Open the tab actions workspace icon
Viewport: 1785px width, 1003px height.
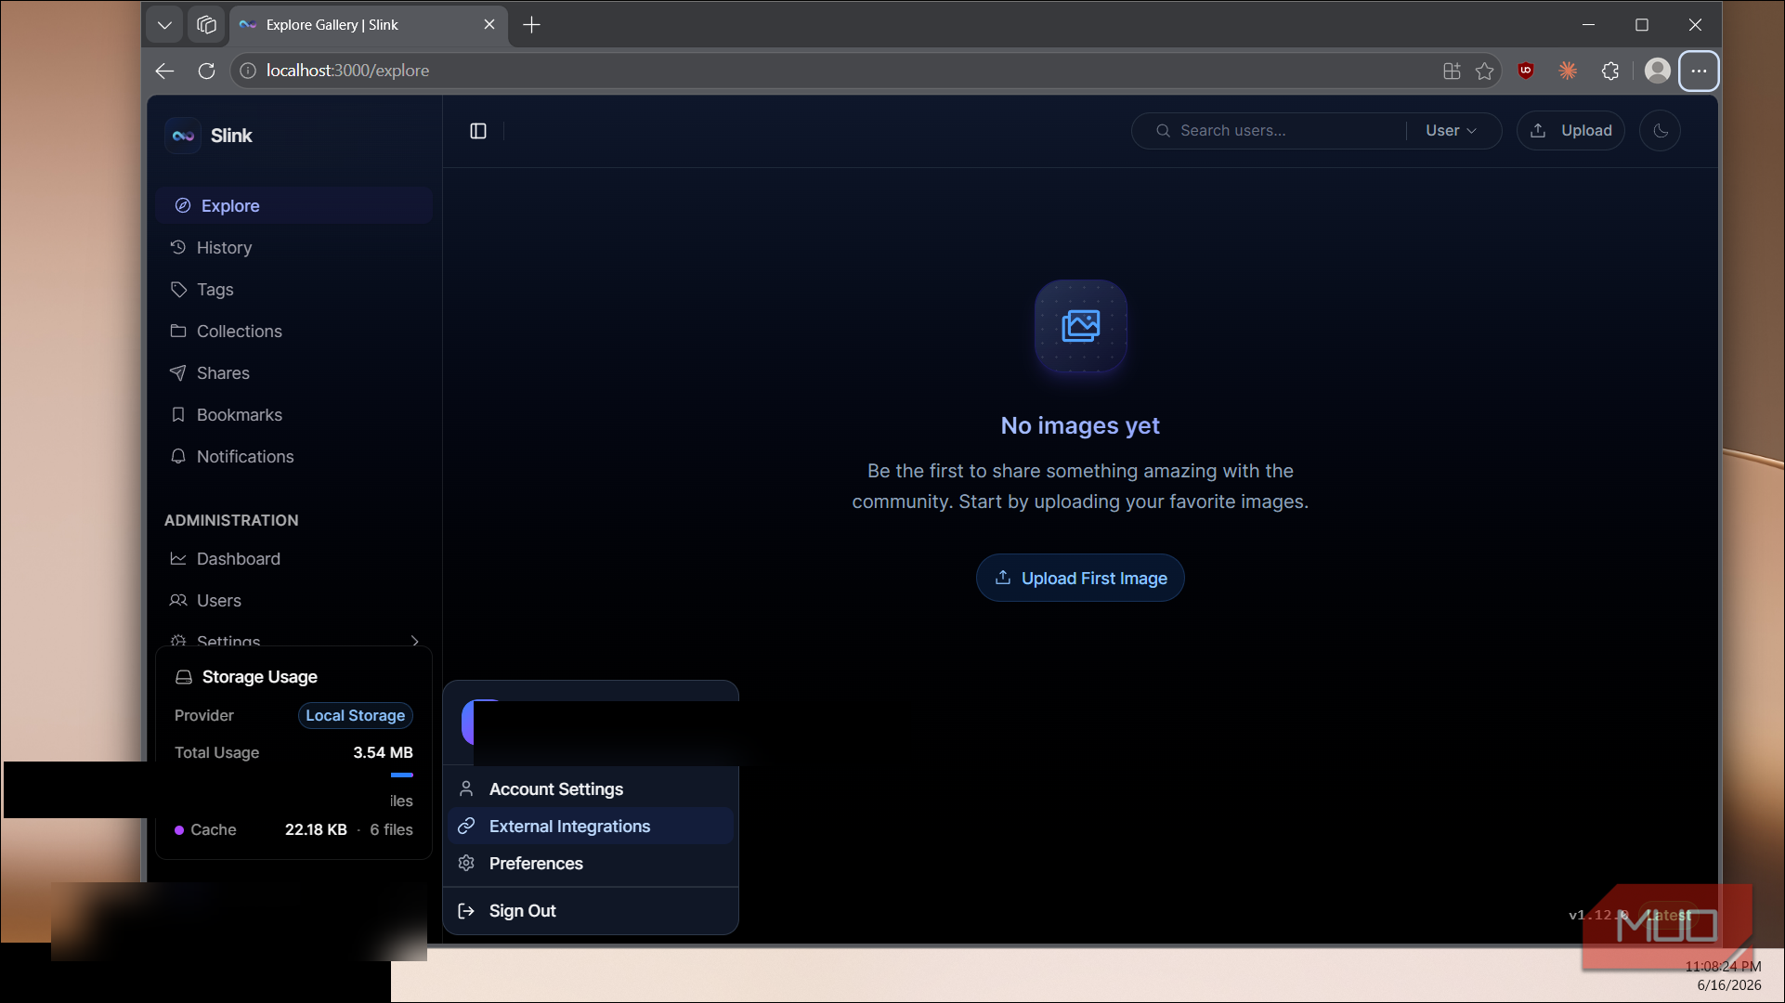pyautogui.click(x=206, y=25)
